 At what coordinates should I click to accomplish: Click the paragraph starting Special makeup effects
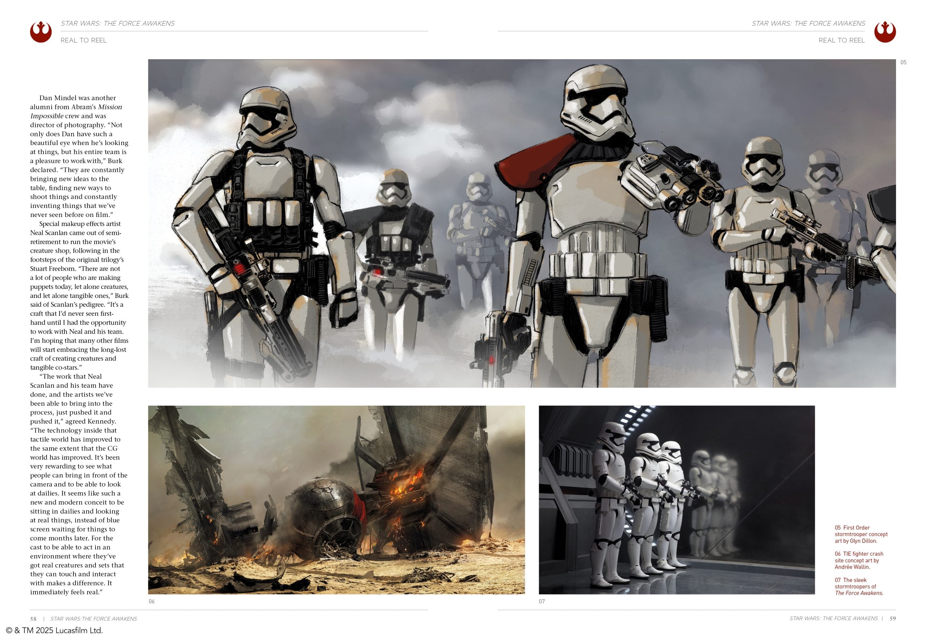click(x=78, y=295)
